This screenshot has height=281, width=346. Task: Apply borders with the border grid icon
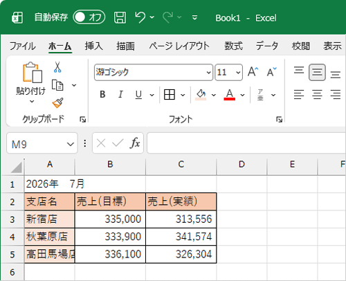click(x=170, y=95)
